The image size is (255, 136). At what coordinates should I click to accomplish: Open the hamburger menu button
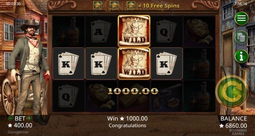pyautogui.click(x=241, y=18)
